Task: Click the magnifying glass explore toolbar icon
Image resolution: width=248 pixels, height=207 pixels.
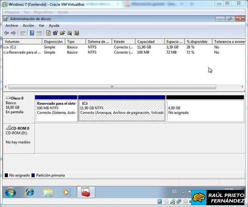Action: [x=69, y=33]
